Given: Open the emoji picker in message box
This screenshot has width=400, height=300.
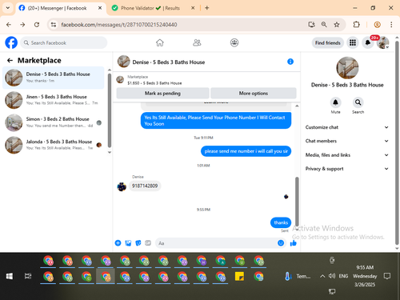Looking at the screenshot, I should tap(281, 243).
